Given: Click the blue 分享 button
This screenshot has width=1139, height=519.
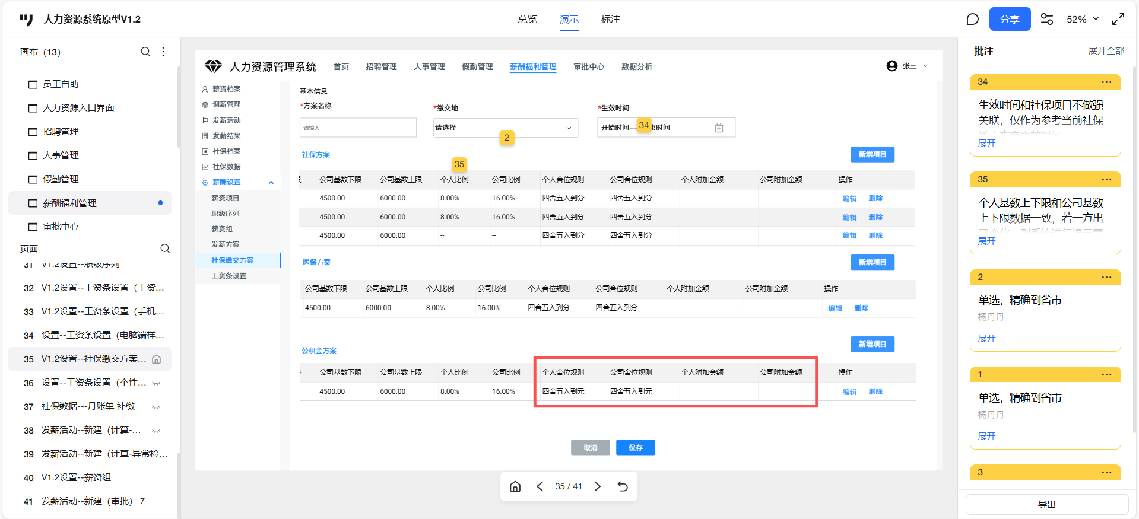Looking at the screenshot, I should 1010,20.
